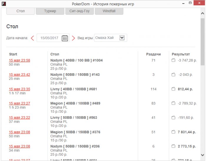
Task: Click the vertical scrollbar thumb
Action: (x=202, y=42)
